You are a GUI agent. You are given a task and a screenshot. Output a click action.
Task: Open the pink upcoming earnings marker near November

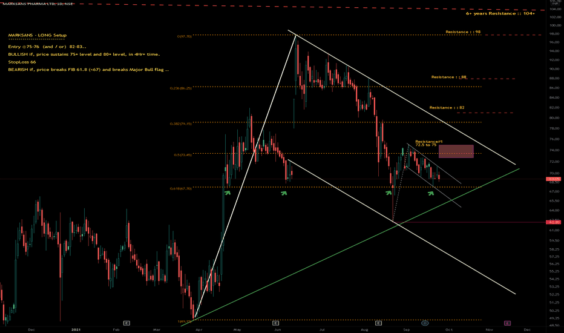pyautogui.click(x=507, y=323)
